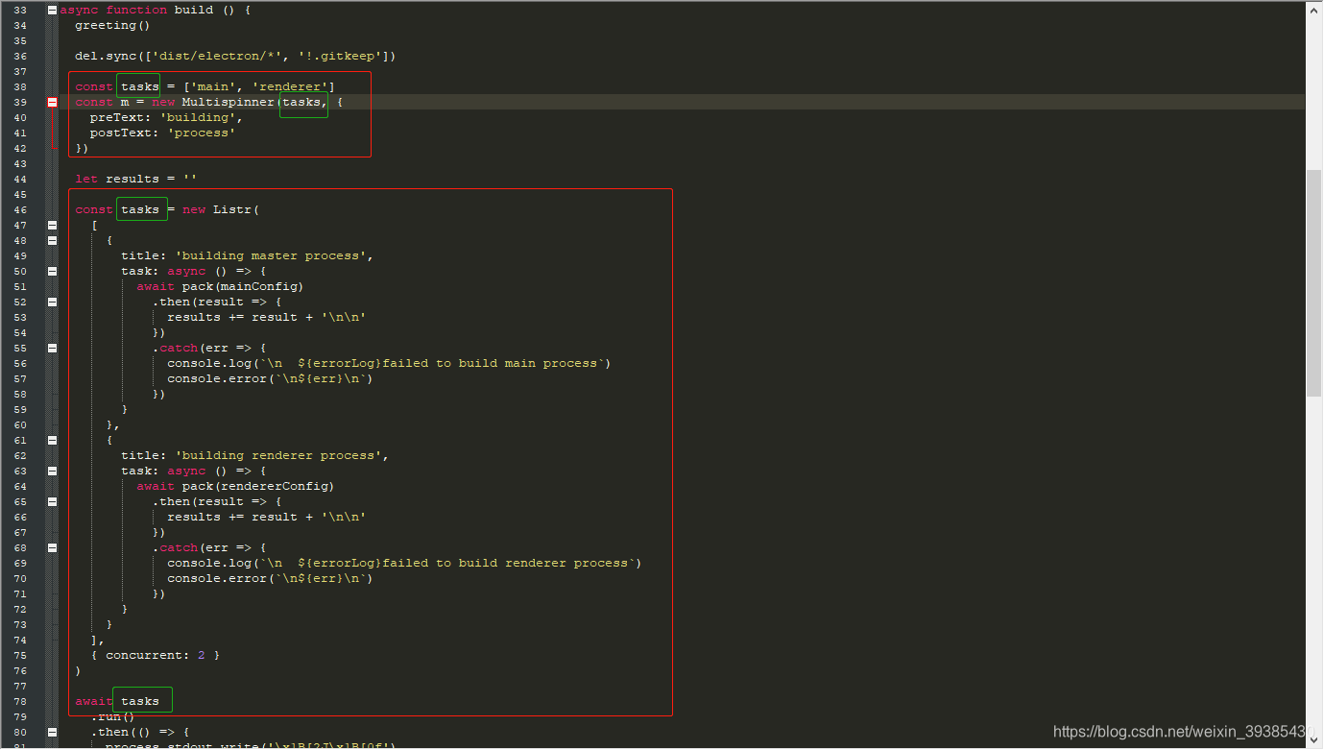Image resolution: width=1324 pixels, height=750 pixels.
Task: Click the word 'Multispinner'
Action: click(229, 102)
